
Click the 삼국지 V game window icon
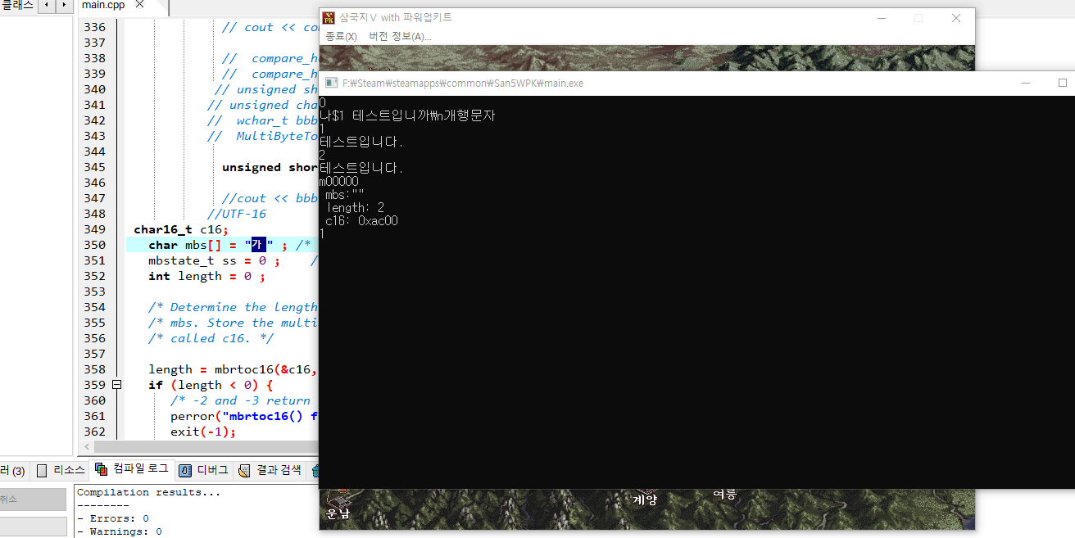coord(329,17)
